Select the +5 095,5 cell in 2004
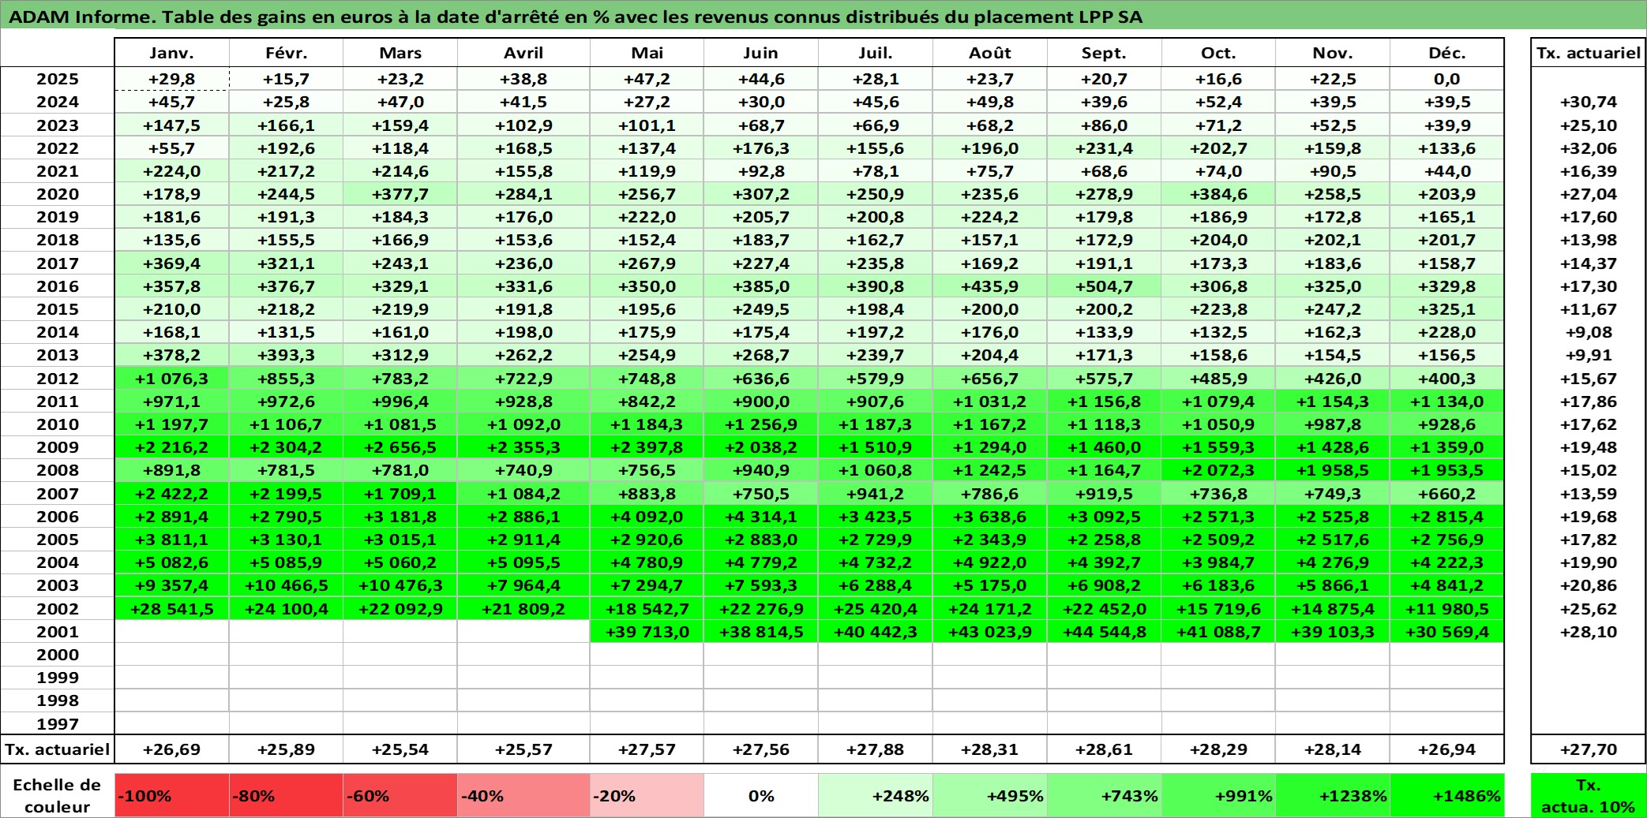The height and width of the screenshot is (818, 1647). [x=523, y=562]
